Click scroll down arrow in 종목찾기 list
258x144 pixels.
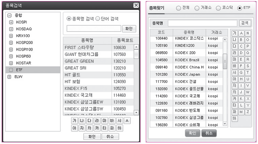click(225, 124)
